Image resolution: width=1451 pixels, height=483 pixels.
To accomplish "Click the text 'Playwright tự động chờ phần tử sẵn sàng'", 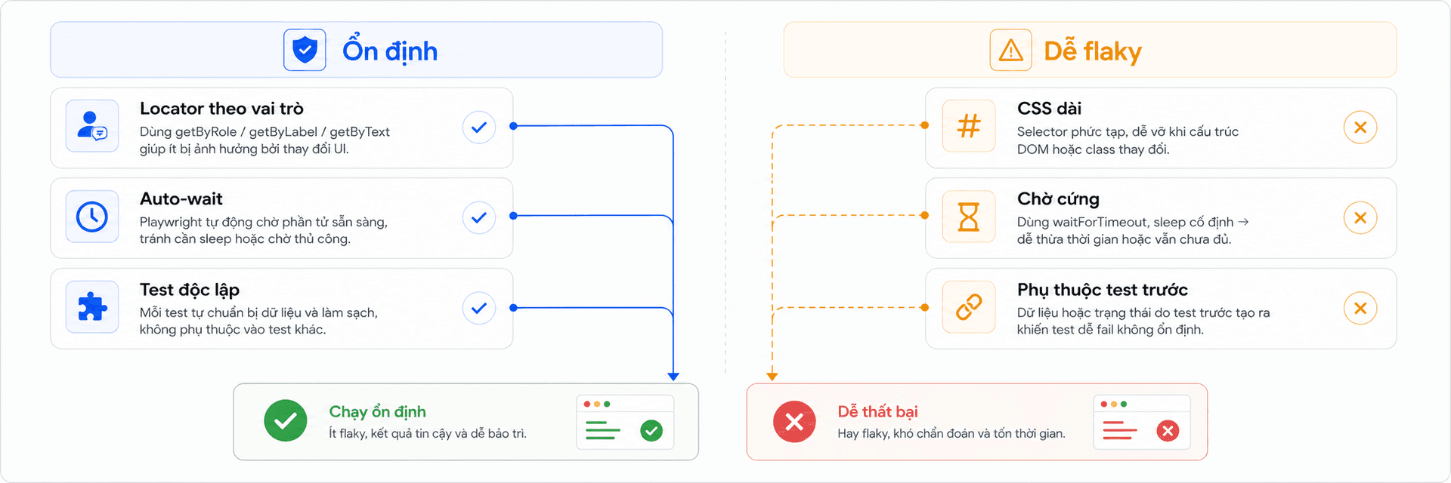I will point(264,222).
